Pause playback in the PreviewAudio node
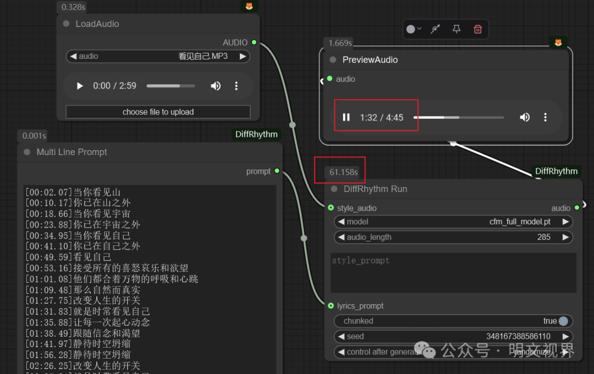This screenshot has height=374, width=594. tap(346, 117)
